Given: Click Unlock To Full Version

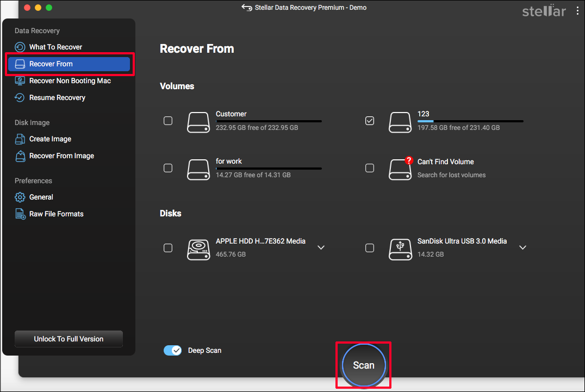Looking at the screenshot, I should (69, 339).
